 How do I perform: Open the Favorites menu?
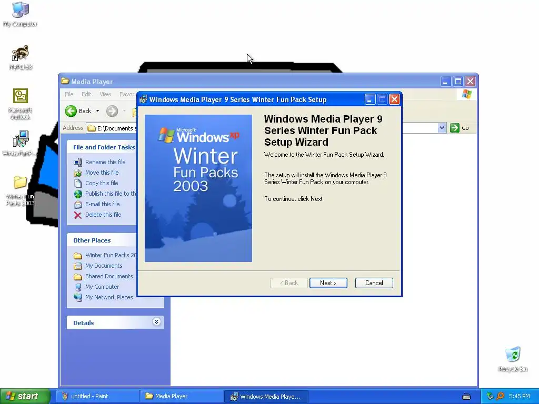[127, 94]
